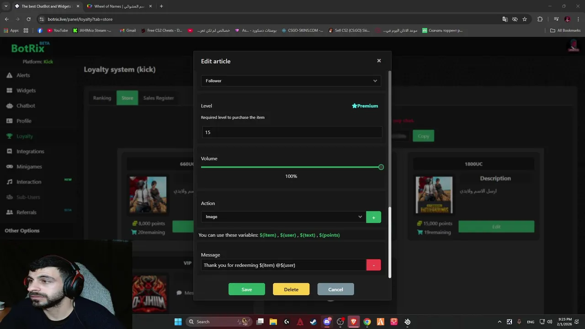Add an action with the green plus button
The width and height of the screenshot is (585, 329).
(373, 217)
